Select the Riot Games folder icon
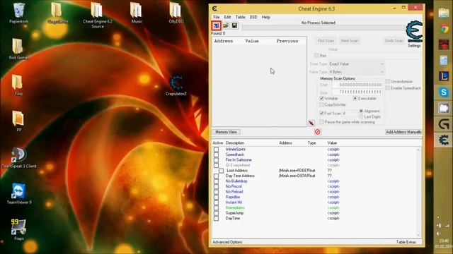This screenshot has height=254, width=453. pyautogui.click(x=18, y=49)
